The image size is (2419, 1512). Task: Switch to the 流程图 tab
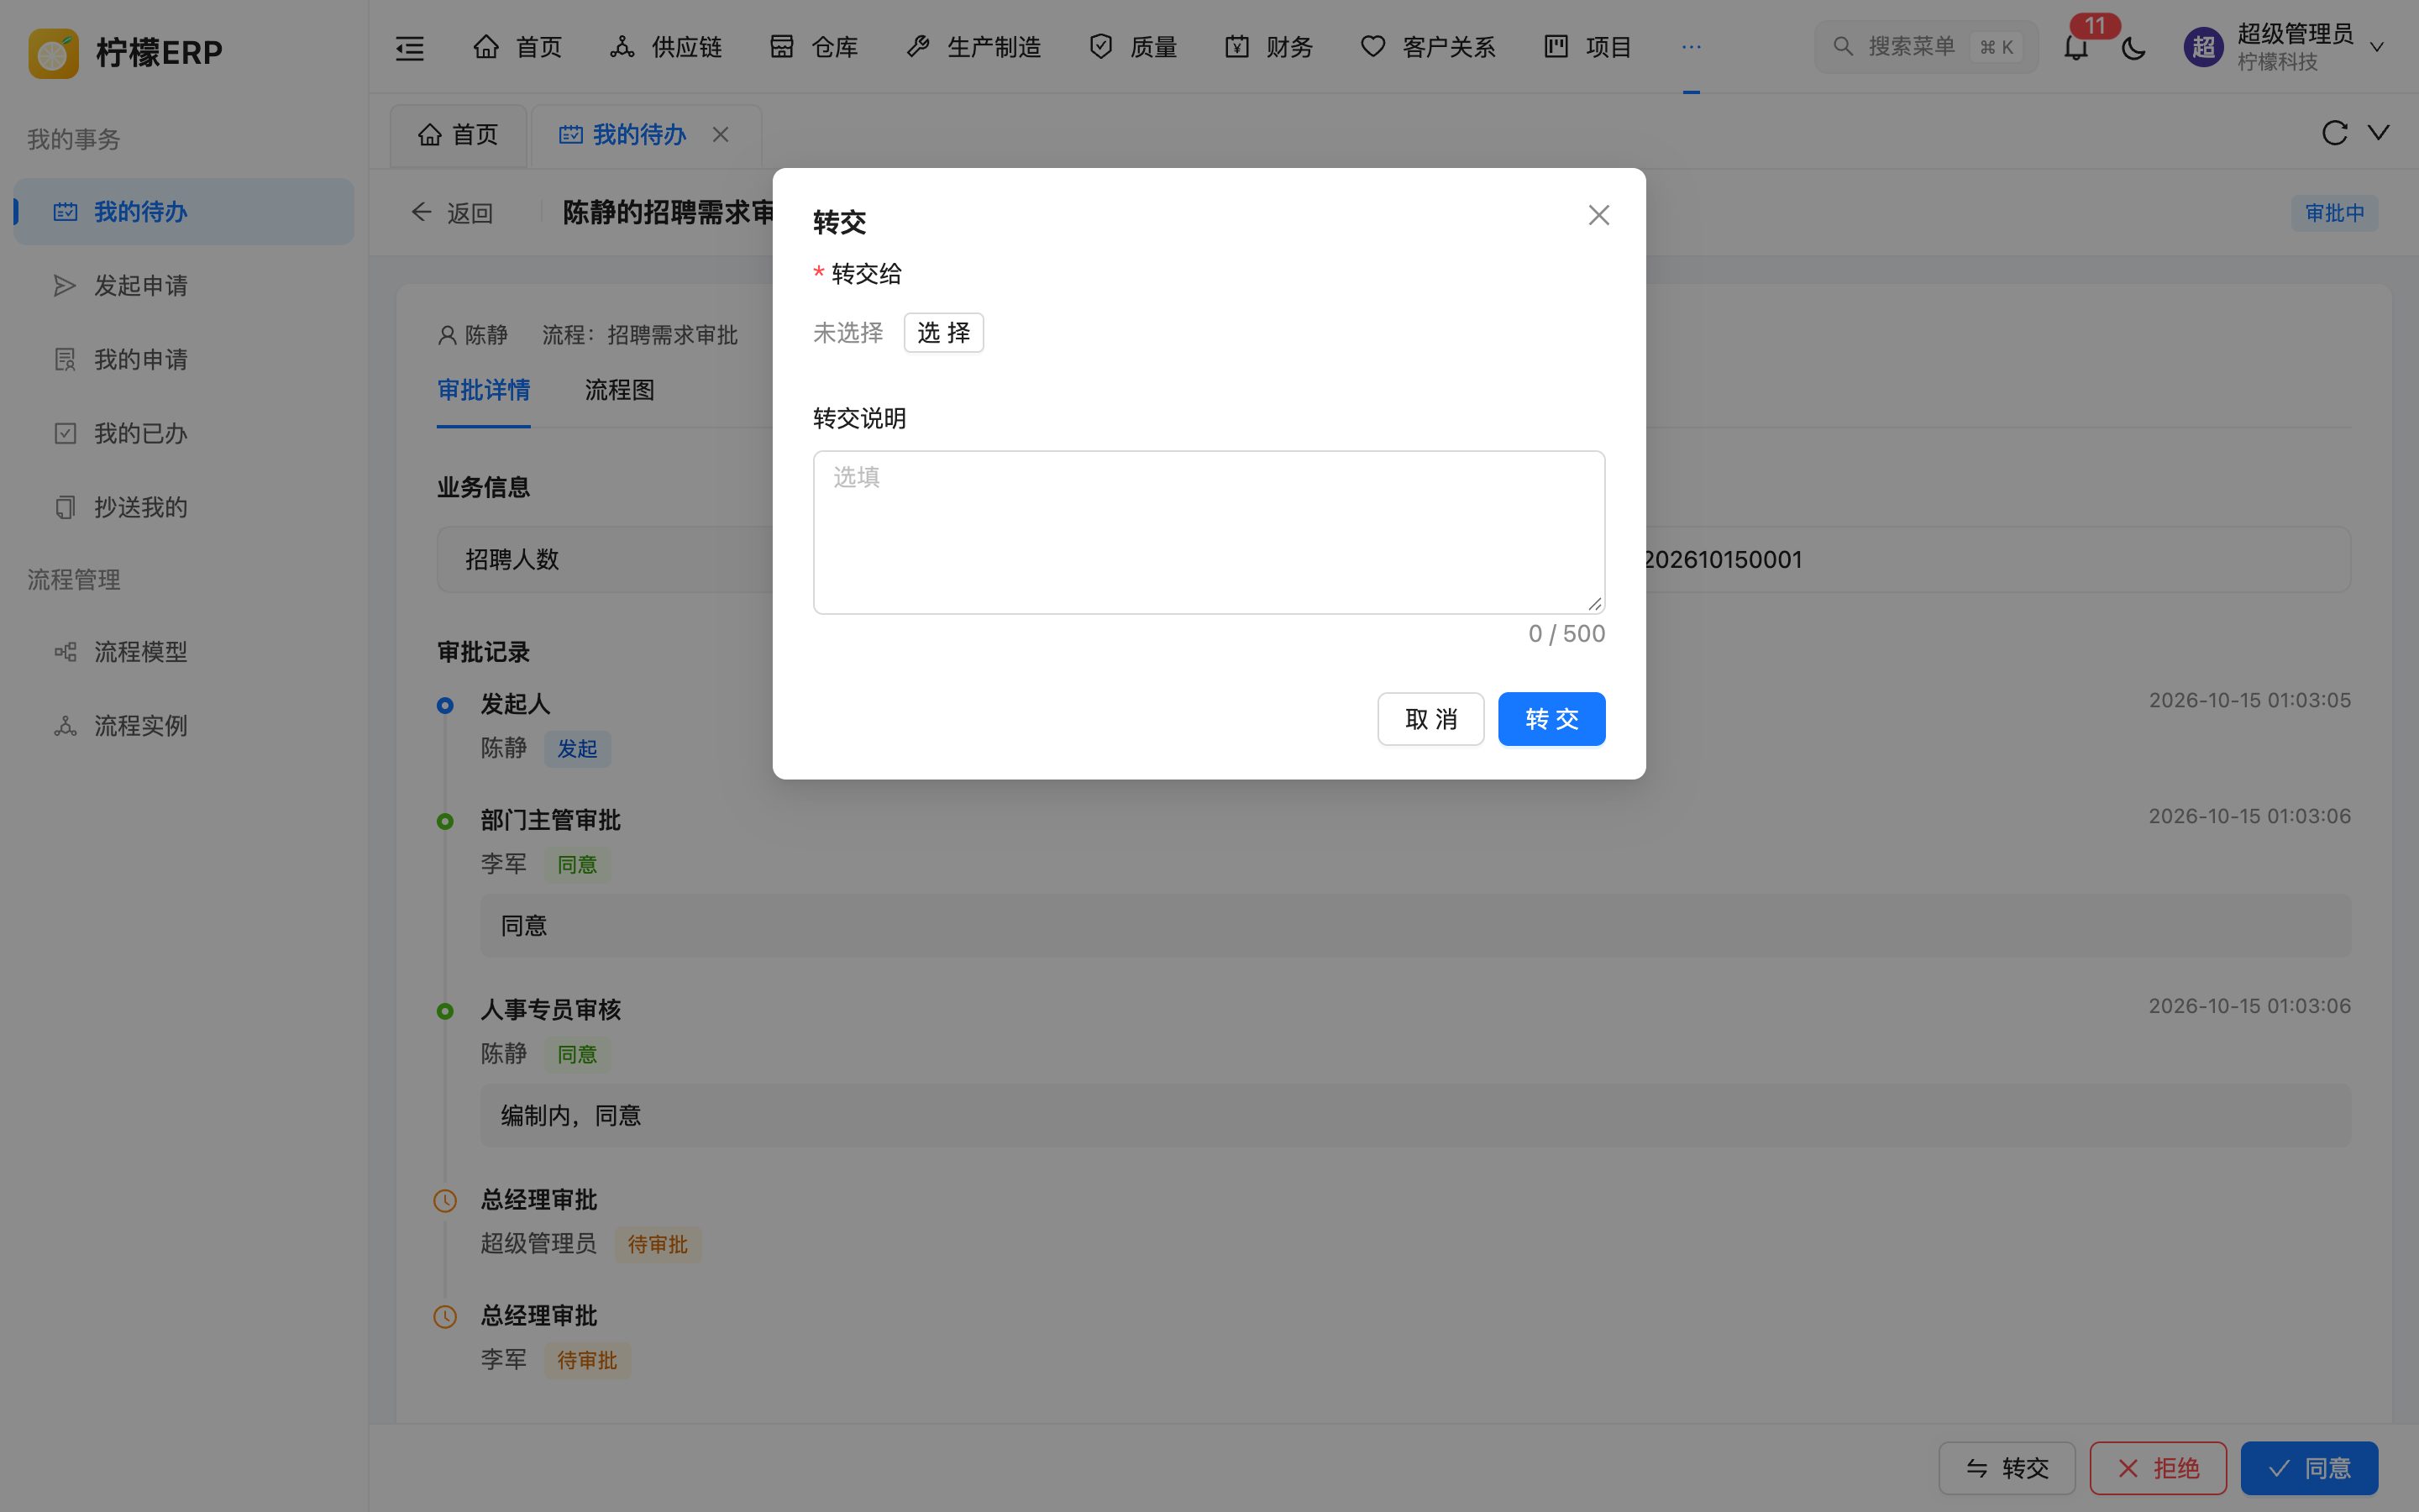point(619,390)
